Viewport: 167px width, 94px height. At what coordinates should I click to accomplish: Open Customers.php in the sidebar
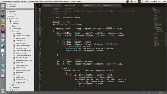[x=21, y=53]
